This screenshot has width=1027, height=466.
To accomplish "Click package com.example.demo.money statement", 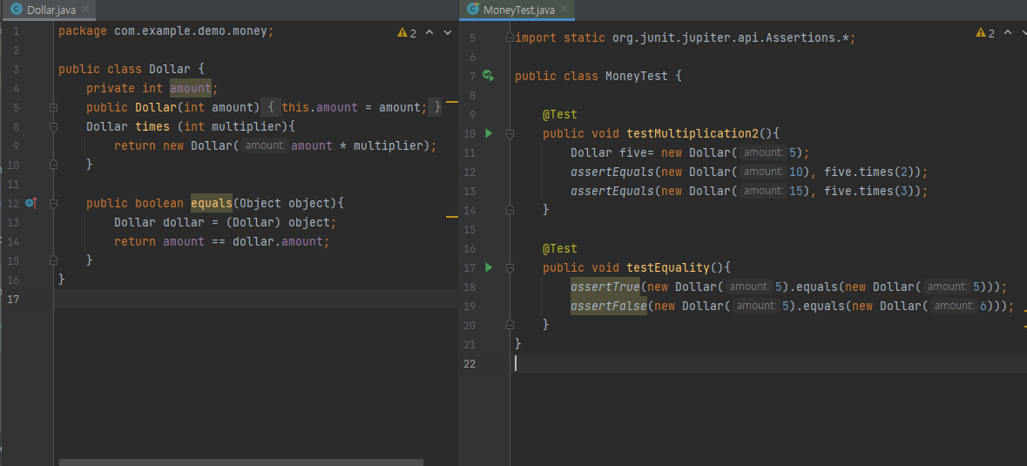I will 166,30.
